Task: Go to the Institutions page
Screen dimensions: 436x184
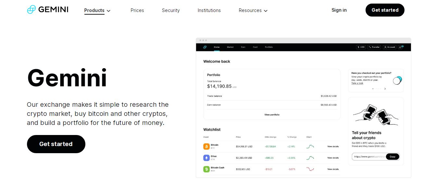Action: pyautogui.click(x=209, y=10)
